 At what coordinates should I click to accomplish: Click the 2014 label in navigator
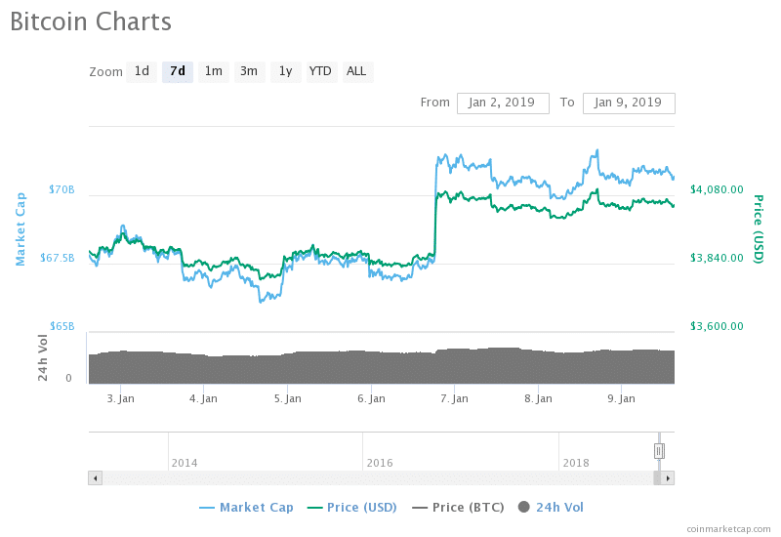click(185, 463)
